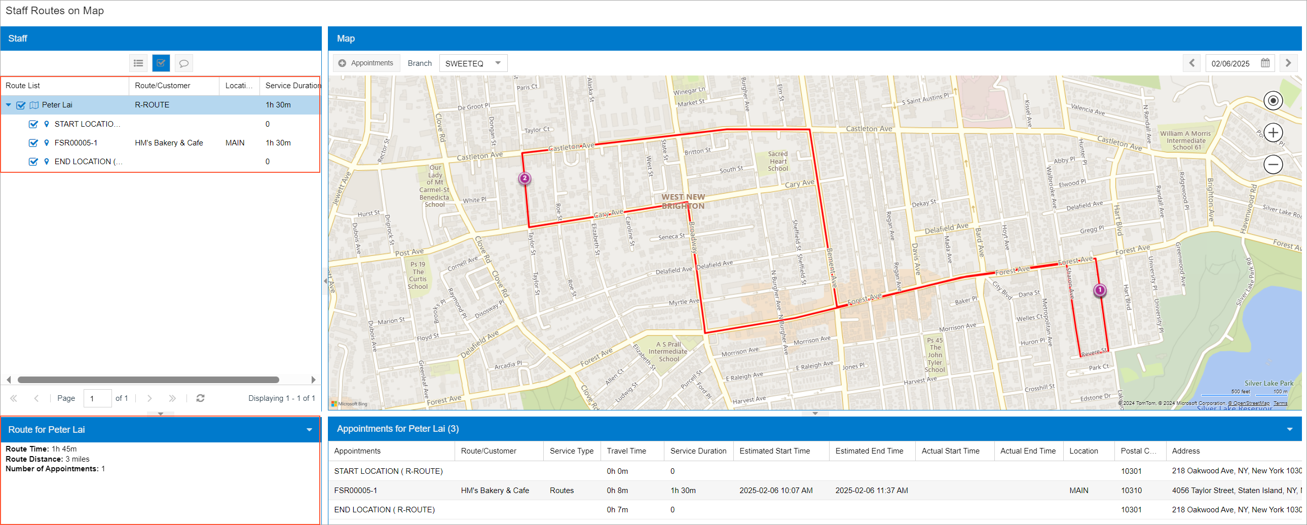Image resolution: width=1307 pixels, height=525 pixels.
Task: Collapse the Route for Peter Lai panel
Action: (x=309, y=430)
